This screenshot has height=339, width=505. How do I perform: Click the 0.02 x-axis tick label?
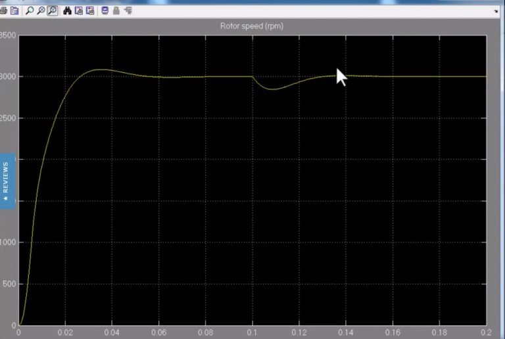(65, 332)
